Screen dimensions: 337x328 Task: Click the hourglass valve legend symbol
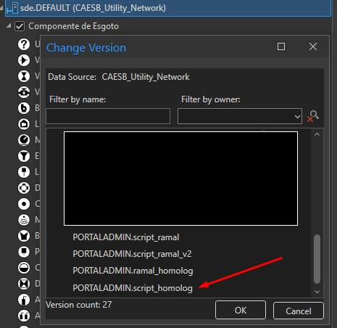click(24, 76)
